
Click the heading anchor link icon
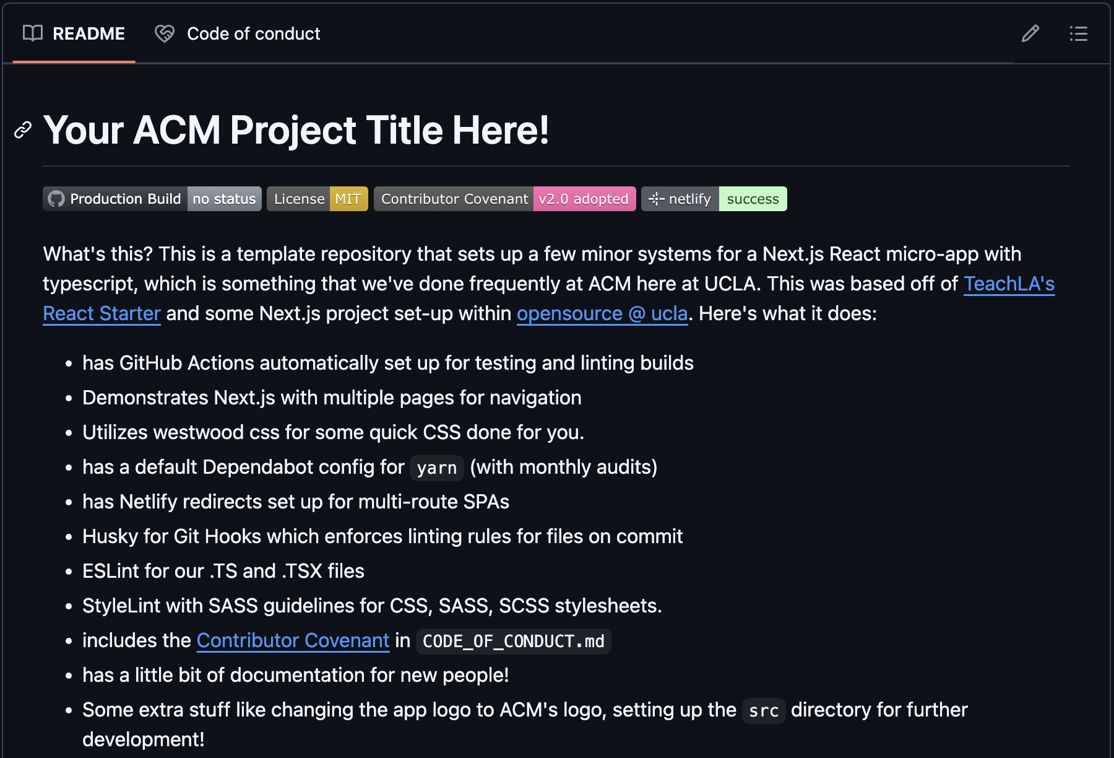(23, 130)
